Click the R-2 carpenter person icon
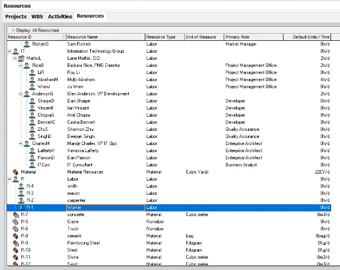 [21, 200]
